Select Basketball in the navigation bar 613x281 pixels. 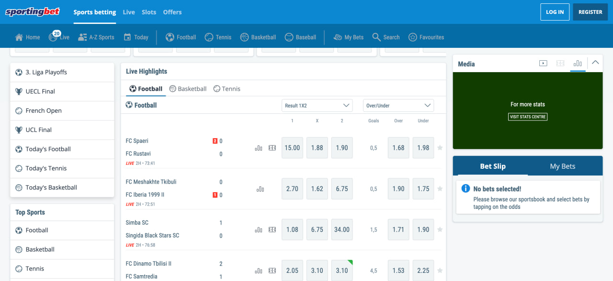(x=258, y=37)
